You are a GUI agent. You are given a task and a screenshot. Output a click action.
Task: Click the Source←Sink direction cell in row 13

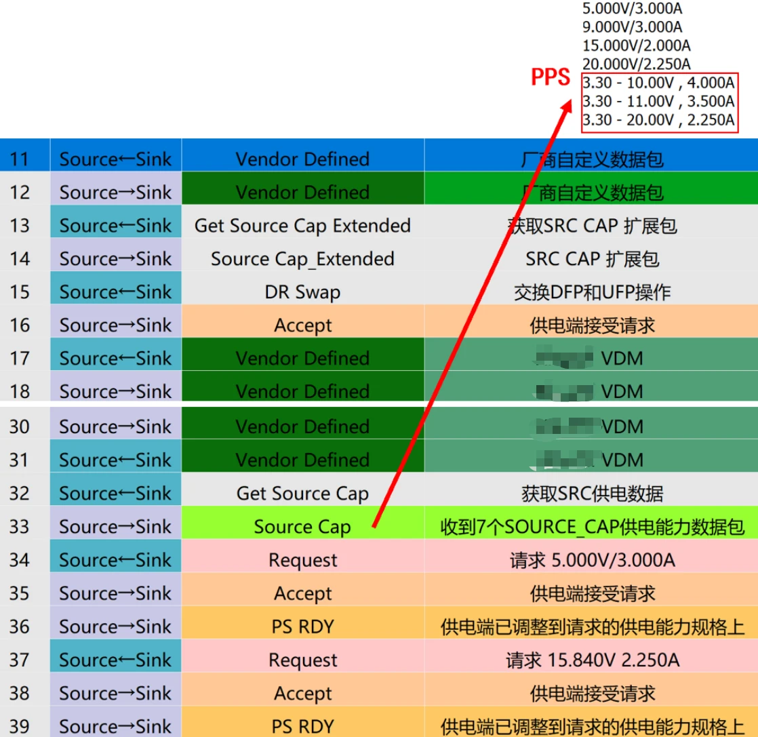tap(115, 226)
